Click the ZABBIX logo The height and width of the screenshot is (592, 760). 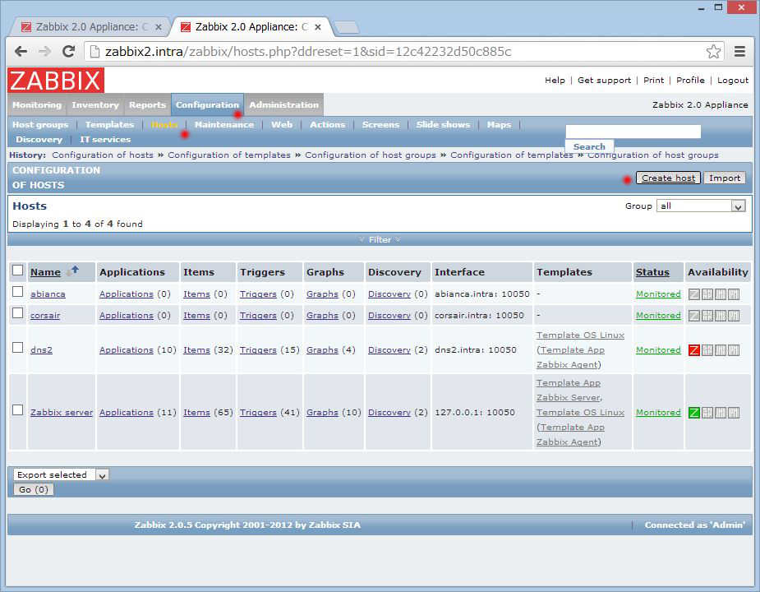pos(56,81)
